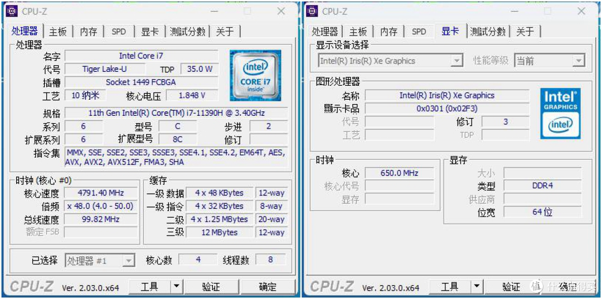Screen dimensions: 602x299
Task: Click the socket value Socket 1449 FCBGA
Action: (141, 82)
